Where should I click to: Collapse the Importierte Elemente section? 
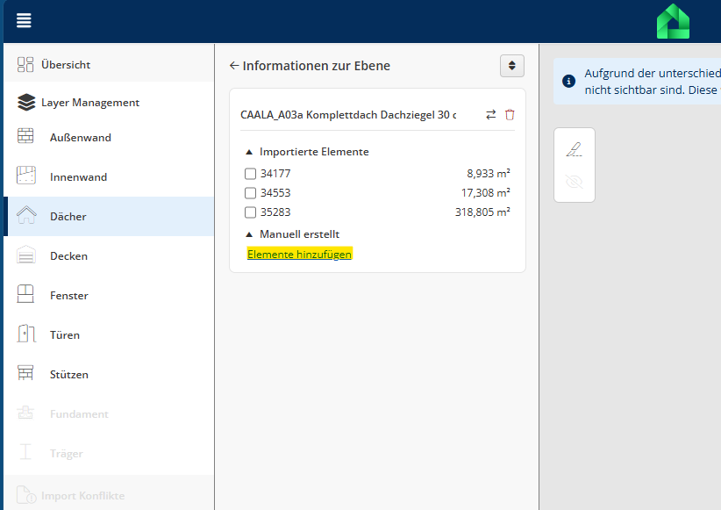[x=249, y=152]
